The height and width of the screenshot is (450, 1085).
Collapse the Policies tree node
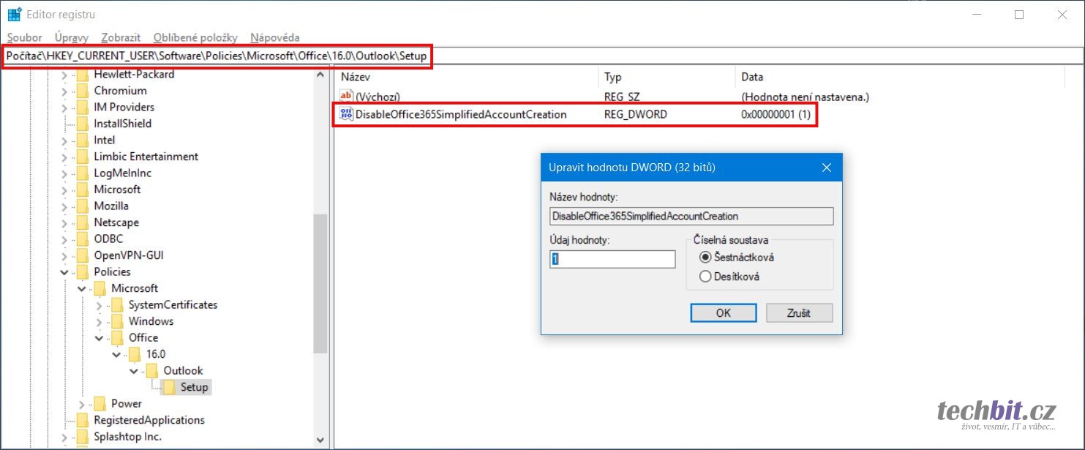[64, 272]
